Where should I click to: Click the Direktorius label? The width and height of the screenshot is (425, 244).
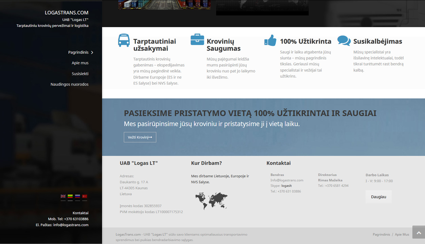tap(327, 175)
